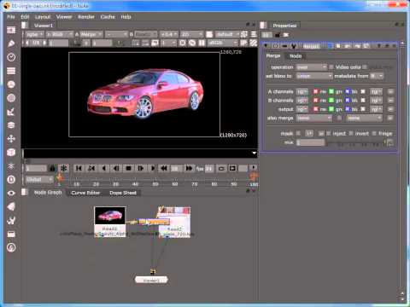The height and width of the screenshot is (307, 410).
Task: Select the Read1 car thumbnail node
Action: click(x=109, y=222)
